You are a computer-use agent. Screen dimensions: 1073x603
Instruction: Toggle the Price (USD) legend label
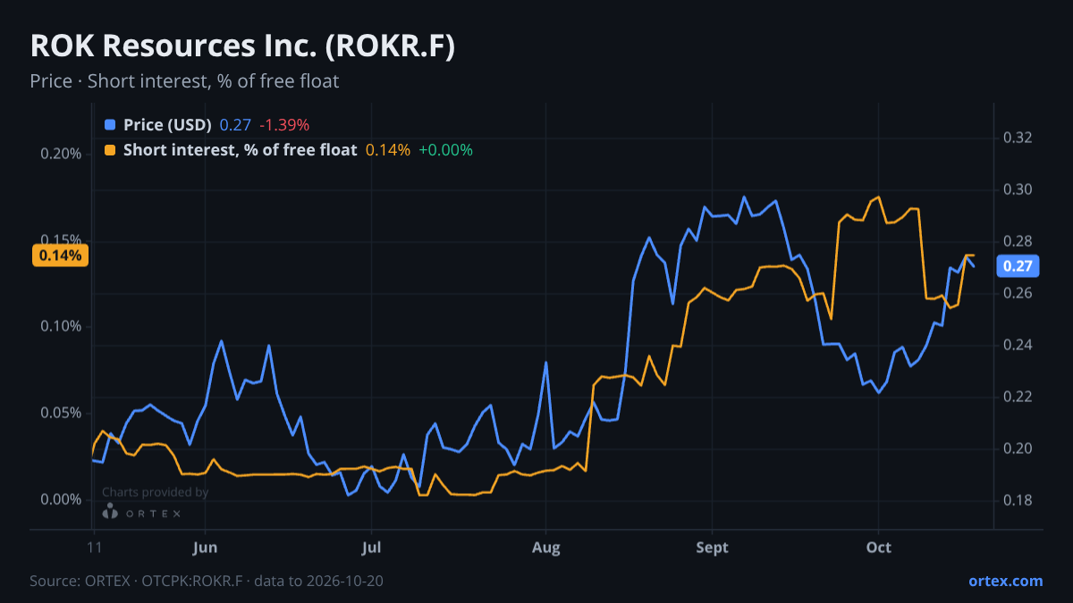pos(167,125)
